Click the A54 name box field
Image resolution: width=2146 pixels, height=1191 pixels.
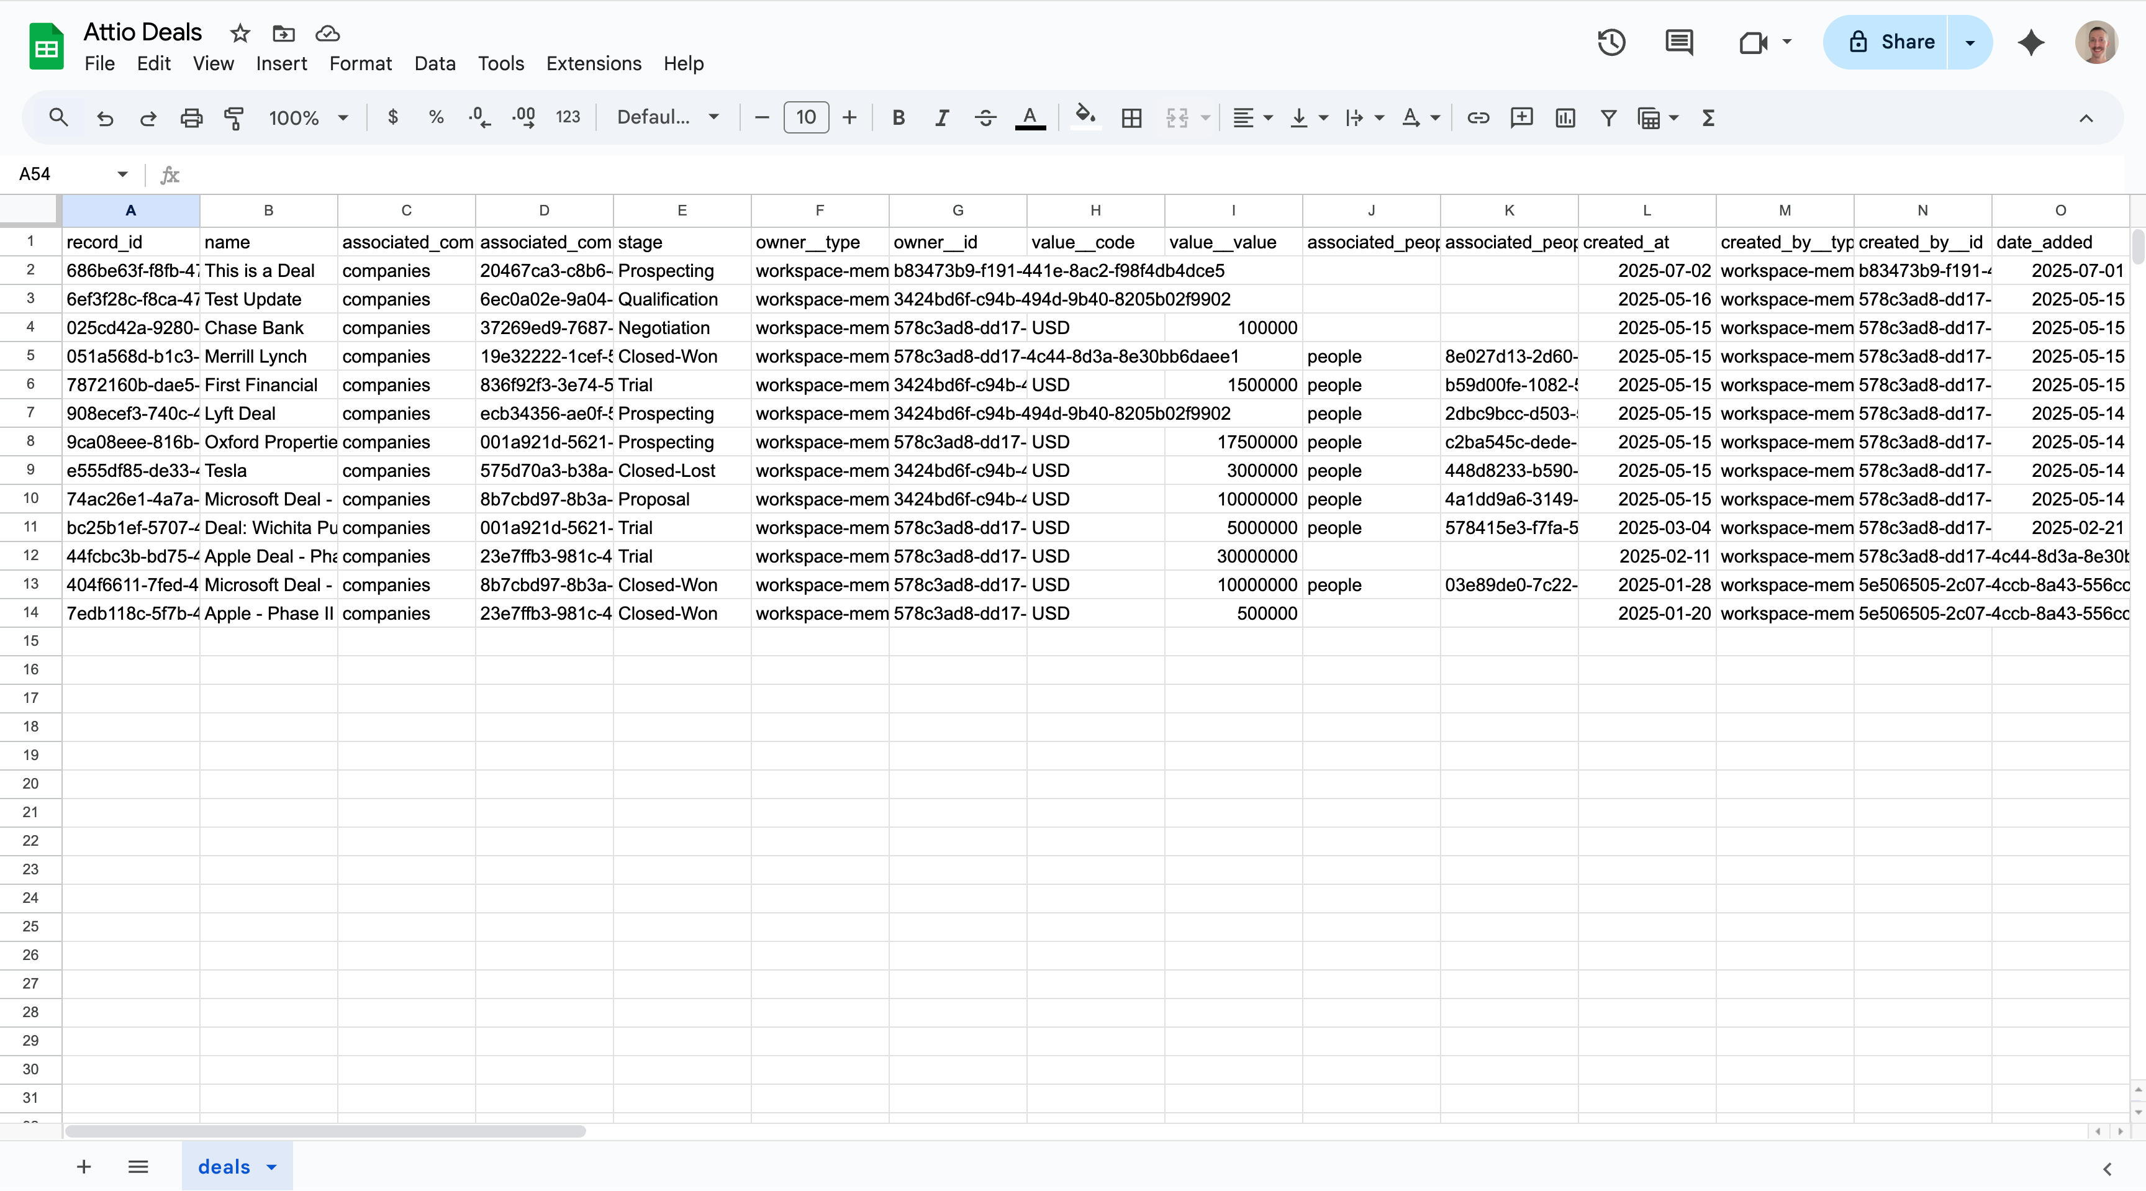point(63,174)
